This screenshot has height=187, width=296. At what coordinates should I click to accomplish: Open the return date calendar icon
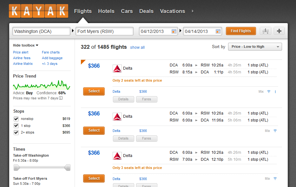click(x=218, y=31)
